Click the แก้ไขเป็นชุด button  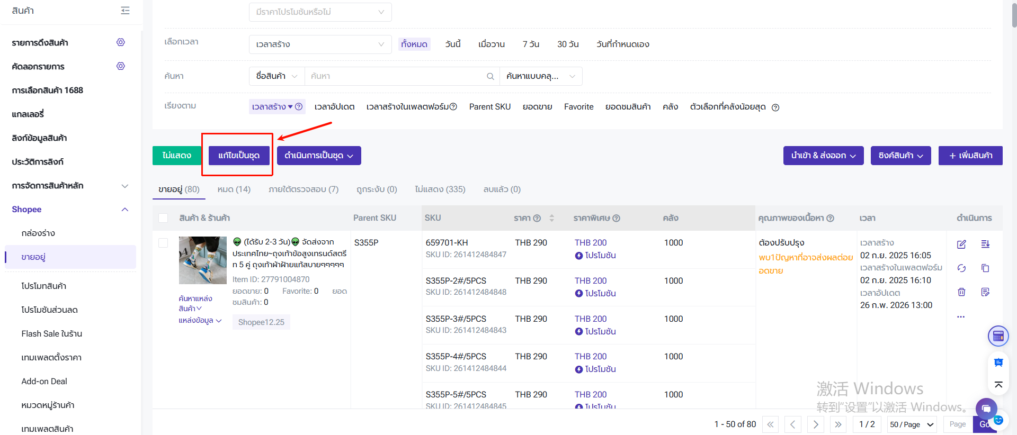[x=239, y=156]
